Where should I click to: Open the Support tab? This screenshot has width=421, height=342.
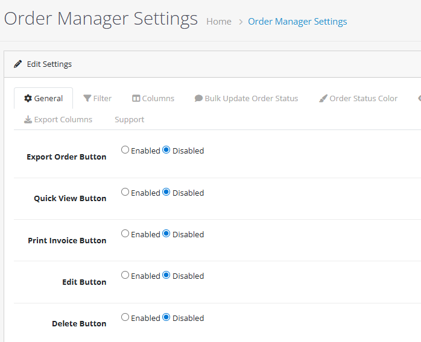pos(129,119)
